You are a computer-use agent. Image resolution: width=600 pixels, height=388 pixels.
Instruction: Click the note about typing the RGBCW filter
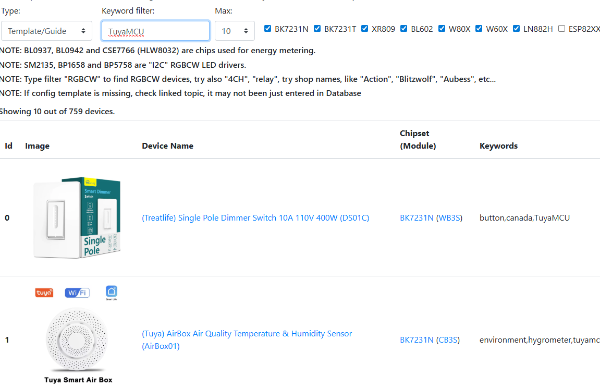coord(248,79)
